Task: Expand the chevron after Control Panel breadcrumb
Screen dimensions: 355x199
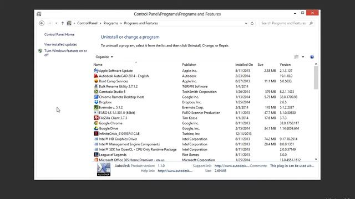Action: pyautogui.click(x=100, y=23)
